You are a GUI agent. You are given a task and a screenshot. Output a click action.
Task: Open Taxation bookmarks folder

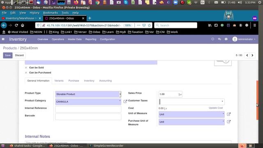136,32
